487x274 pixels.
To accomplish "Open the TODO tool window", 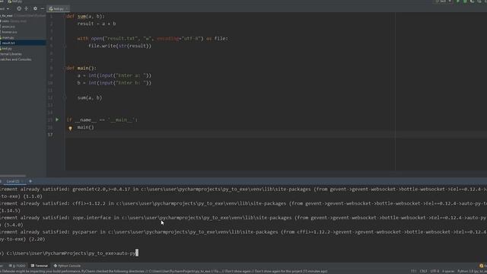I will tap(18, 266).
